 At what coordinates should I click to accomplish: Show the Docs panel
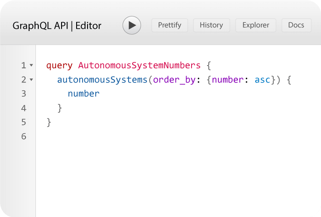(296, 25)
